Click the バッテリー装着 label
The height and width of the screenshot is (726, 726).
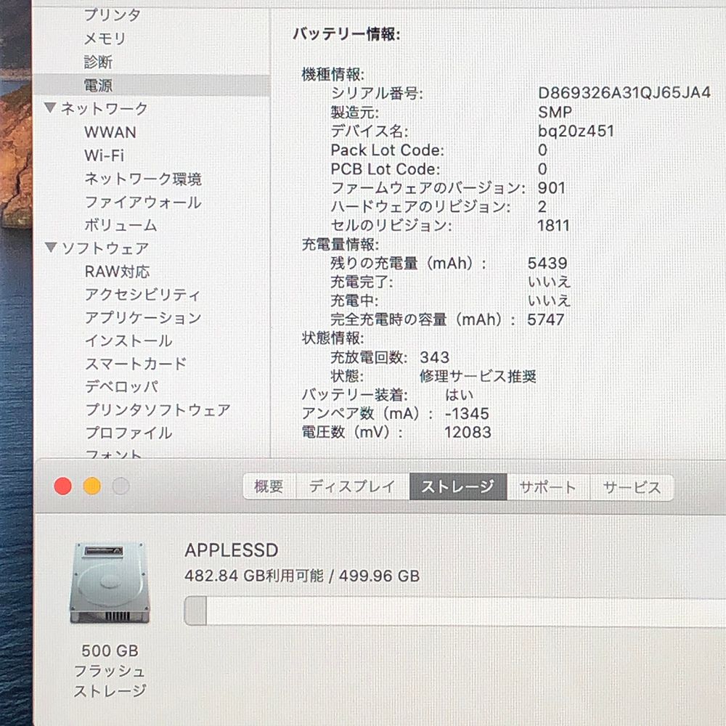(355, 395)
